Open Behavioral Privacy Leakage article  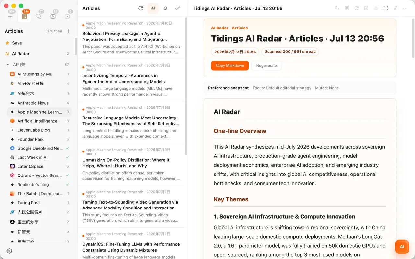pyautogui.click(x=131, y=38)
